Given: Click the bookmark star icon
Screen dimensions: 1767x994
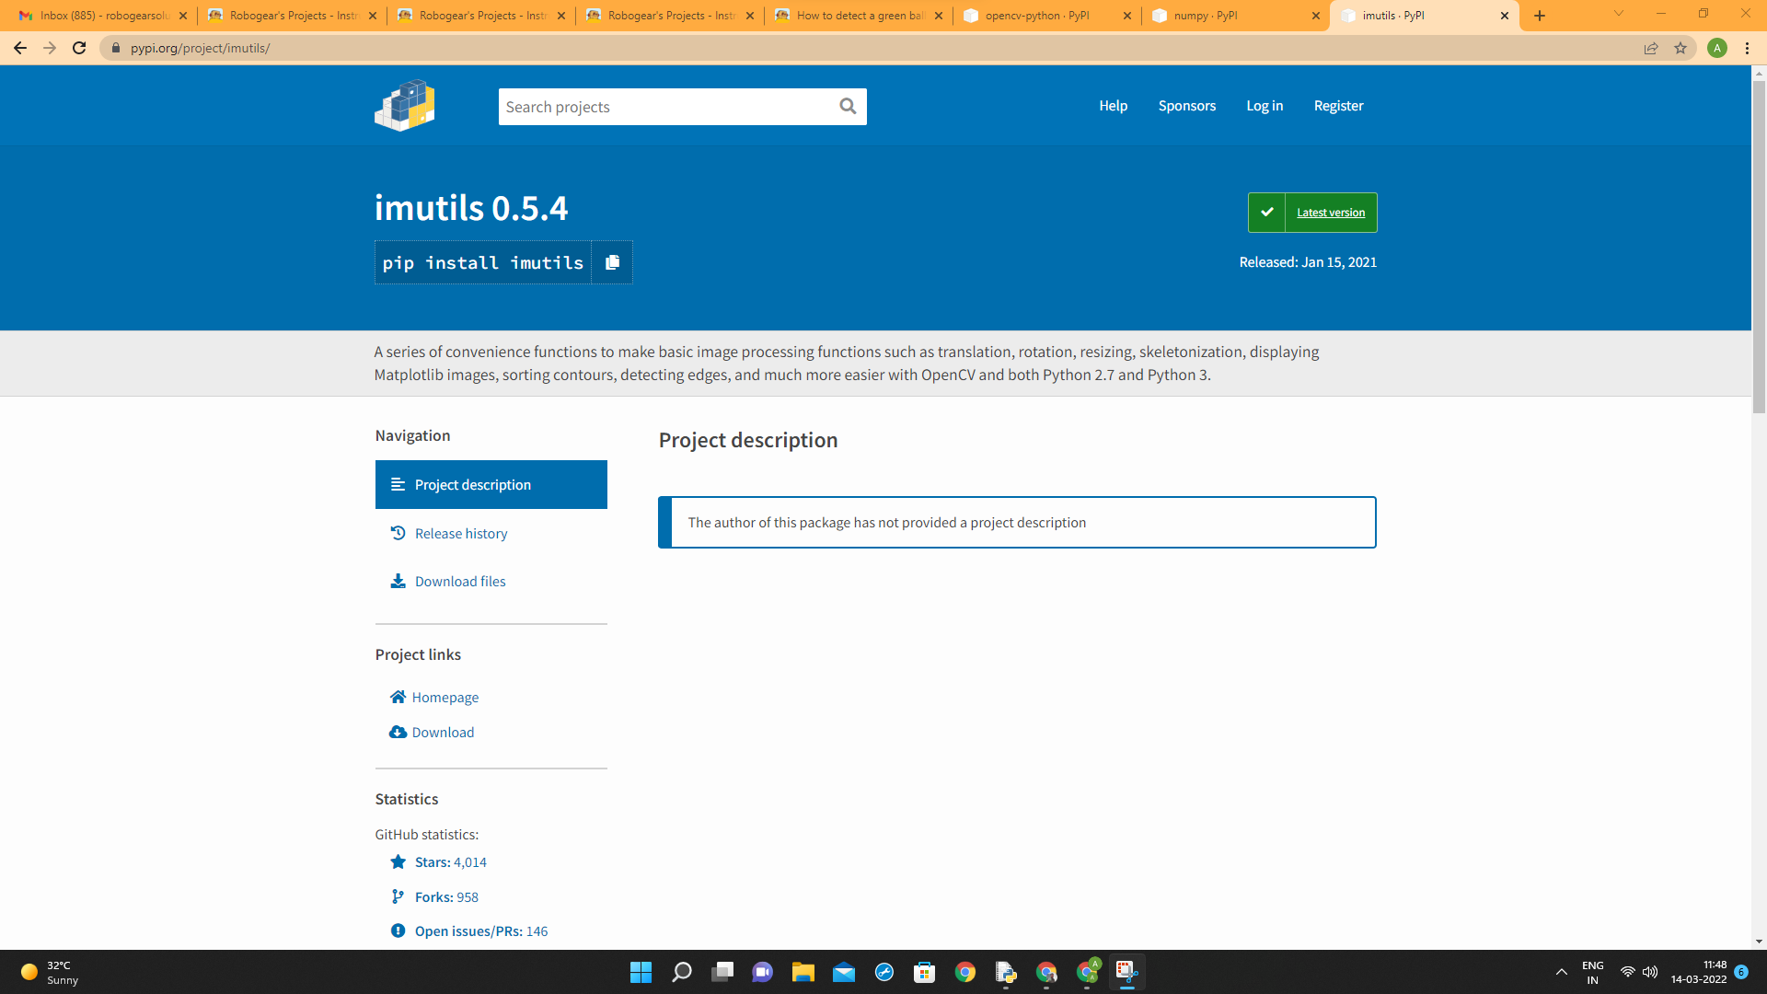Looking at the screenshot, I should coord(1680,48).
